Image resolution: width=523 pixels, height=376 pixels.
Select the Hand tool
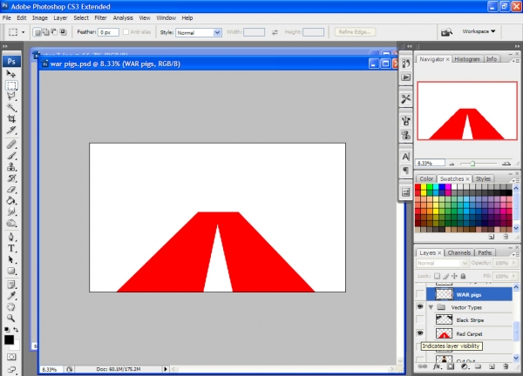[11, 306]
